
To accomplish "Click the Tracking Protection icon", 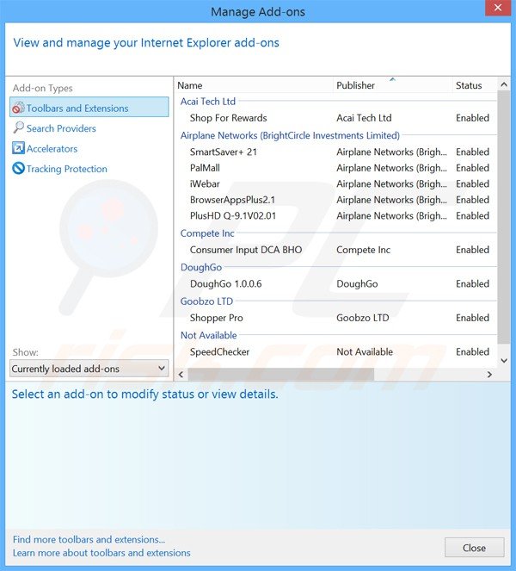I will click(x=18, y=168).
